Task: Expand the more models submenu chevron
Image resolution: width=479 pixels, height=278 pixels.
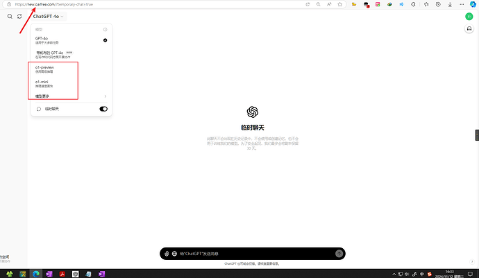Action: point(106,96)
